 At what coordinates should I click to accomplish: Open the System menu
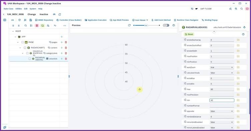pyautogui.click(x=33, y=9)
